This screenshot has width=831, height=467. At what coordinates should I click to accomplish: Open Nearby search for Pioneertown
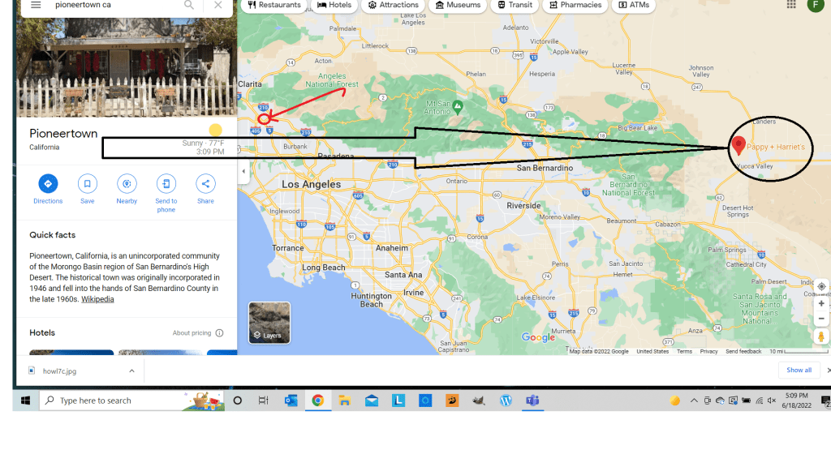127,184
